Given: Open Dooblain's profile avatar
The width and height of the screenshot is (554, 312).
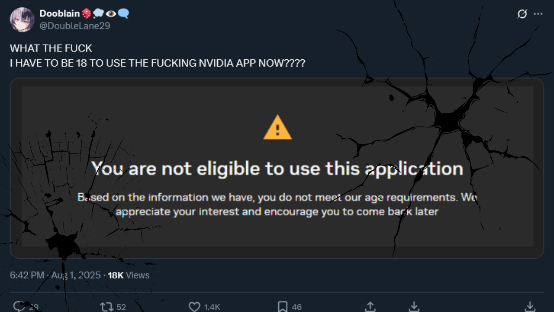Looking at the screenshot, I should [x=22, y=19].
